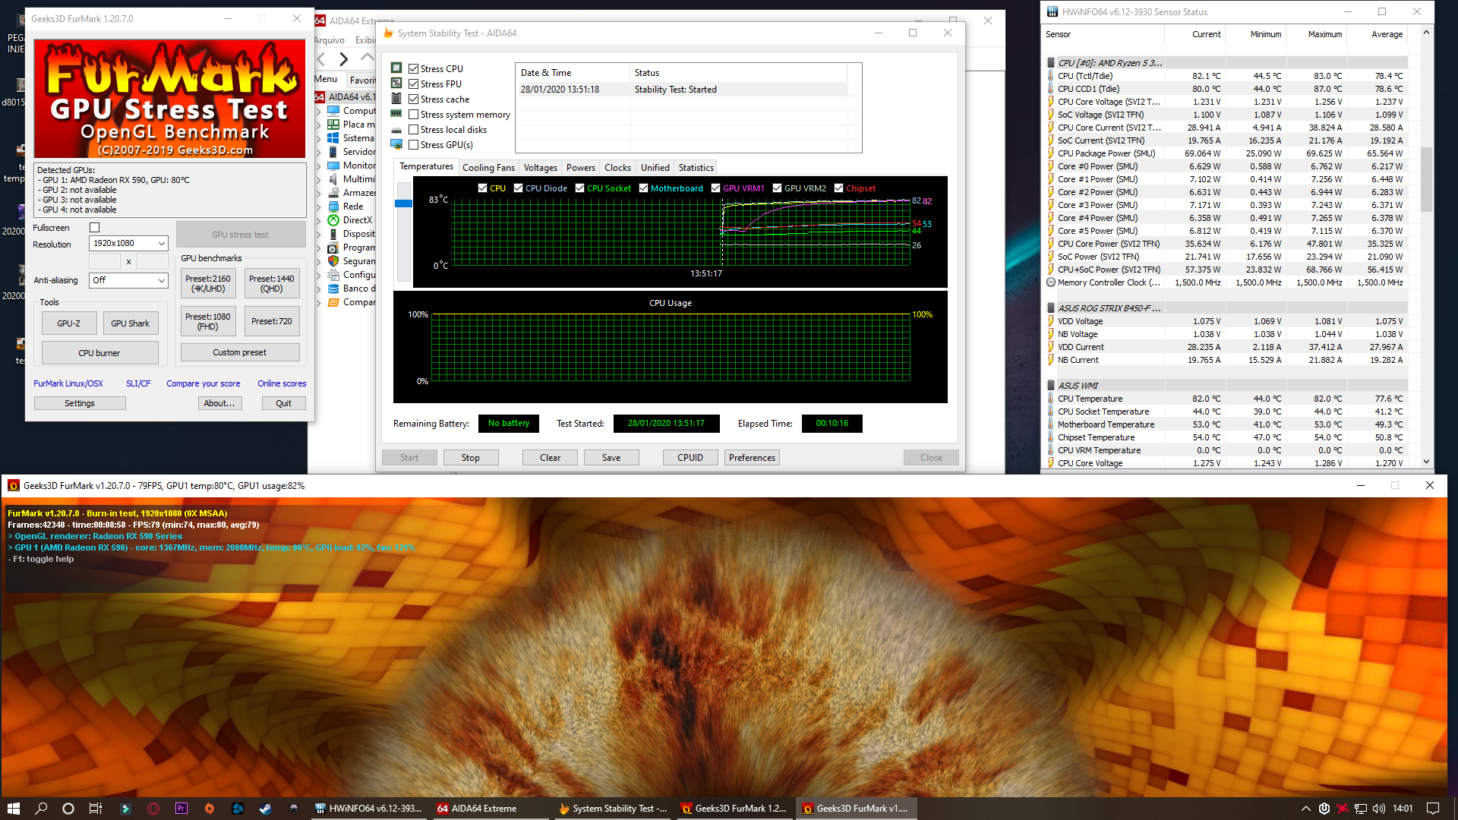Uncheck Stress FPU checkbox
This screenshot has height=820, width=1458.
pyautogui.click(x=413, y=84)
